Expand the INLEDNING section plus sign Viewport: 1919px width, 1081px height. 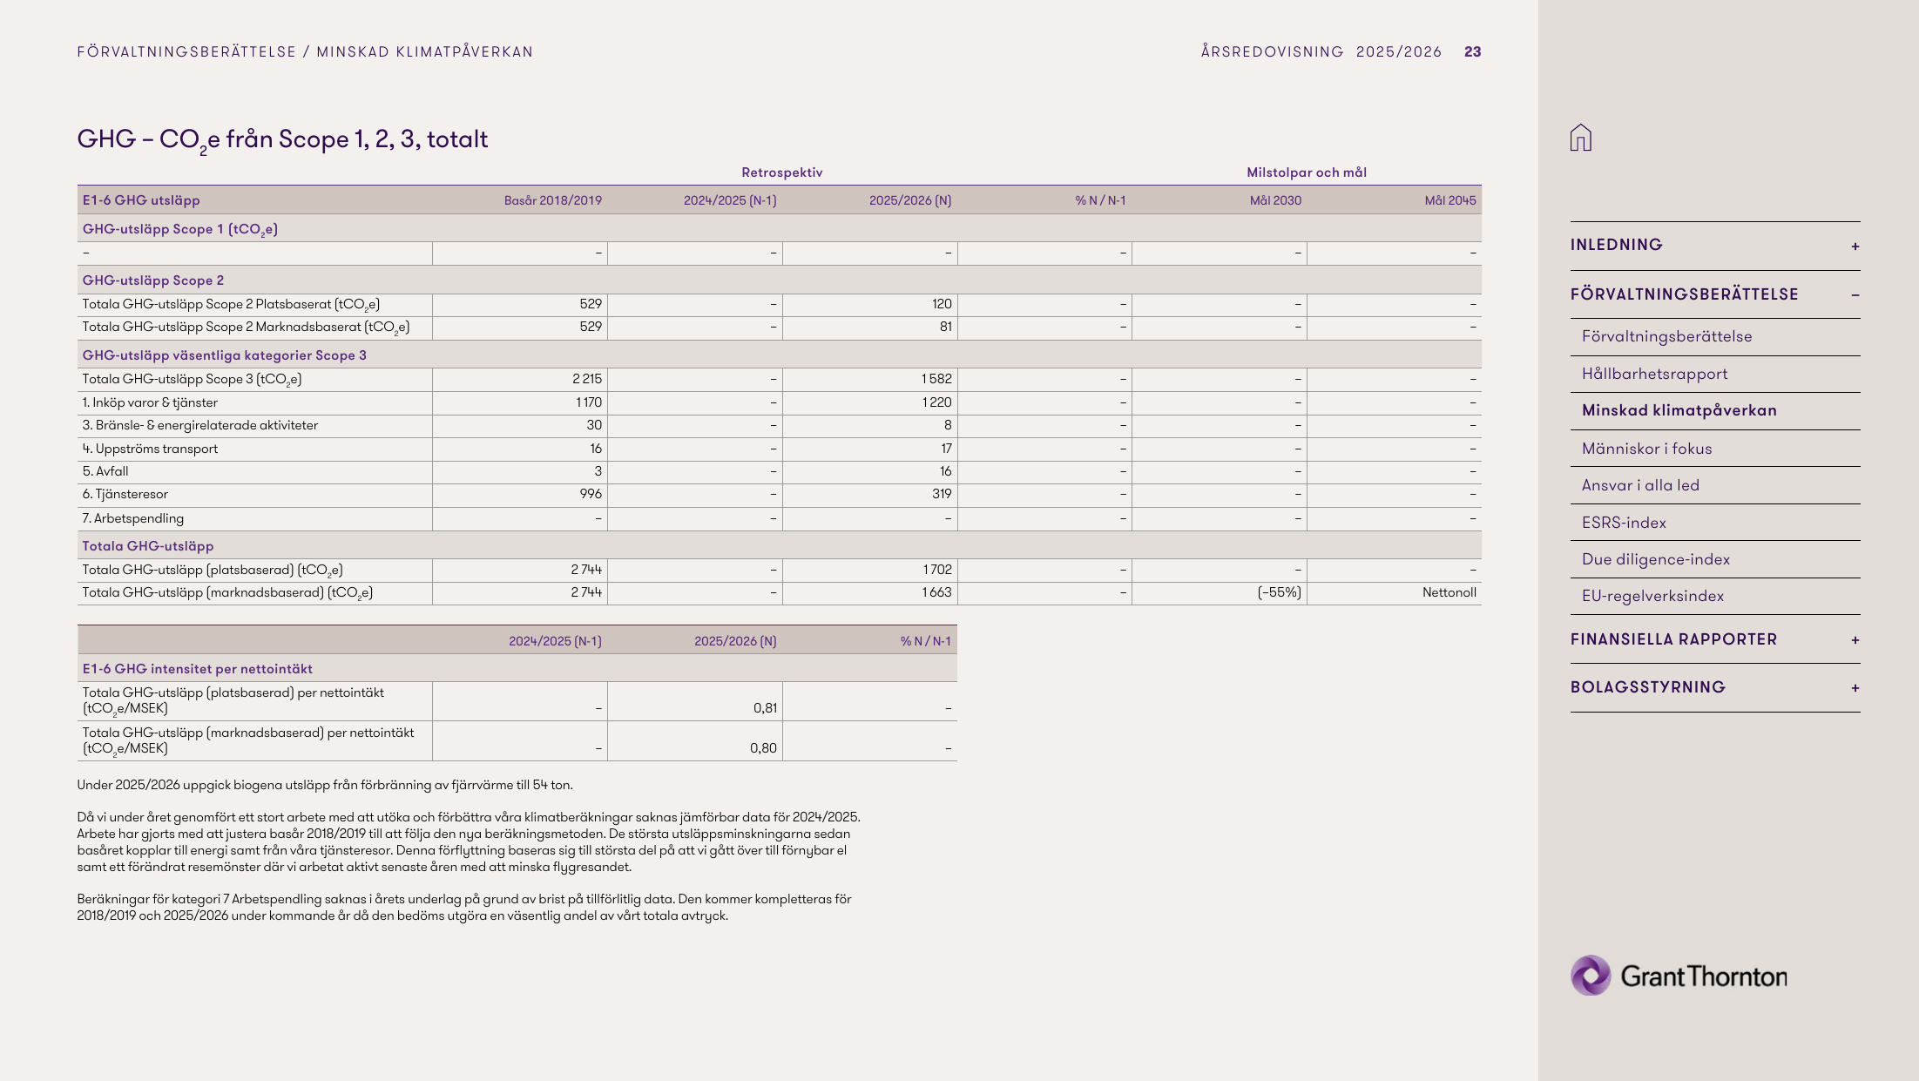click(1855, 247)
